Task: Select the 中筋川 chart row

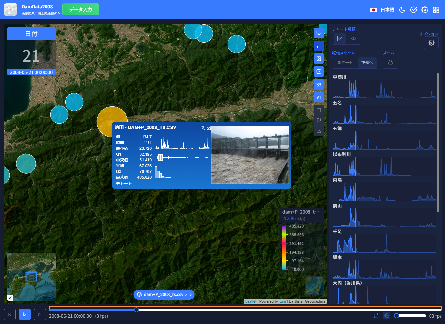Action: click(384, 86)
